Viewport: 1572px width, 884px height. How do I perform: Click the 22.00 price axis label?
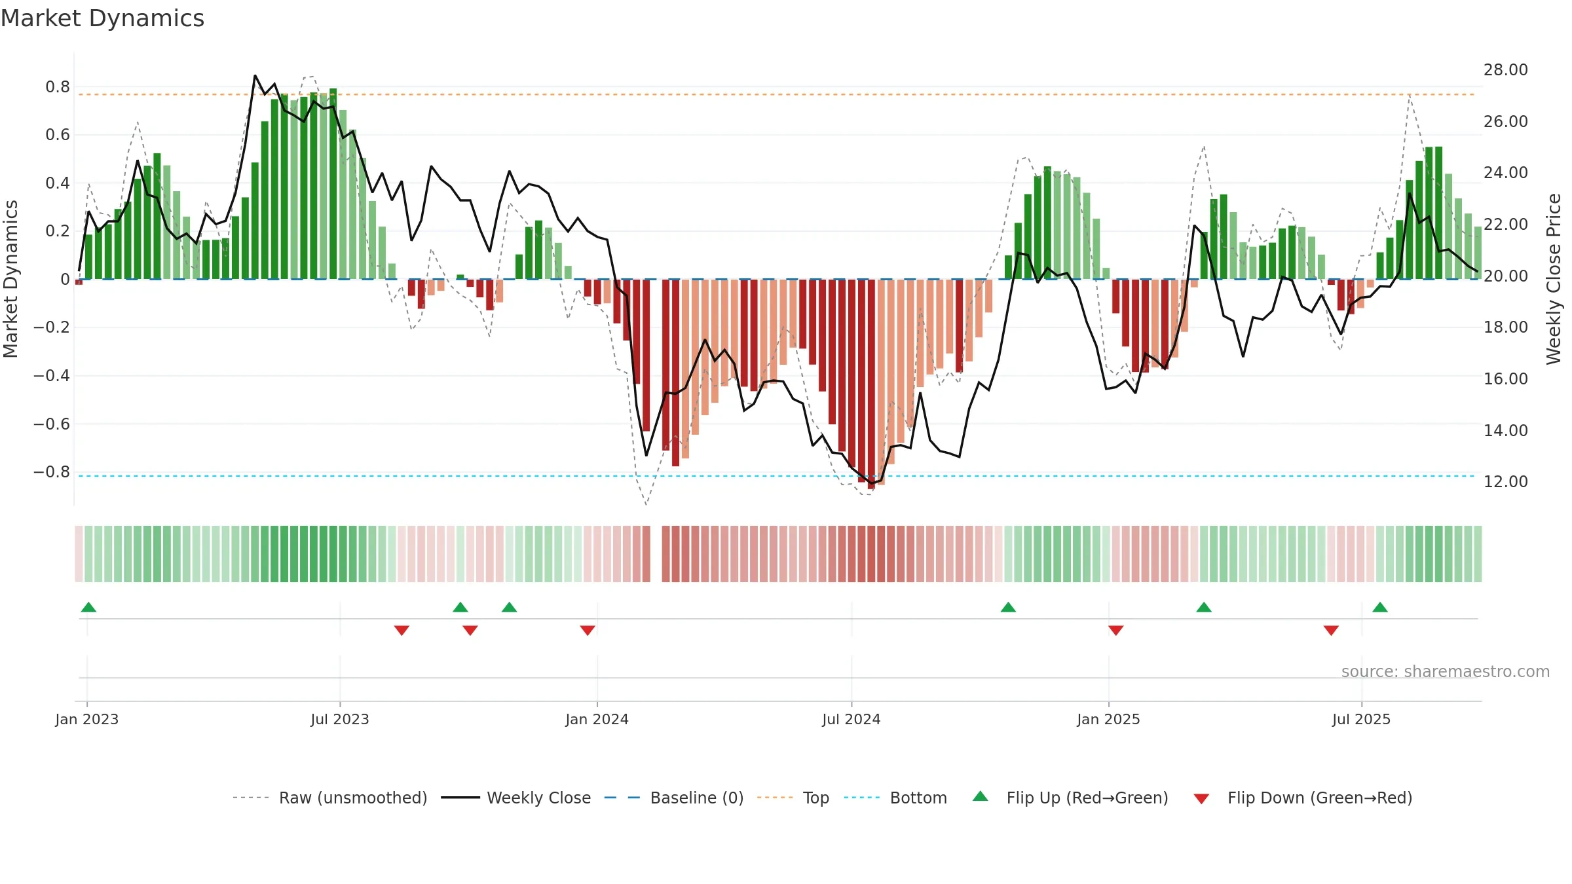pos(1506,224)
